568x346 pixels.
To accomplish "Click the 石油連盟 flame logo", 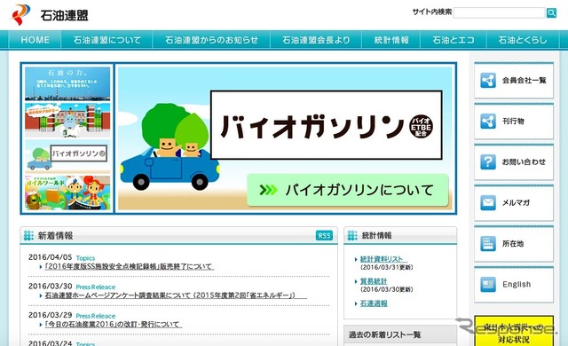I will (x=21, y=14).
